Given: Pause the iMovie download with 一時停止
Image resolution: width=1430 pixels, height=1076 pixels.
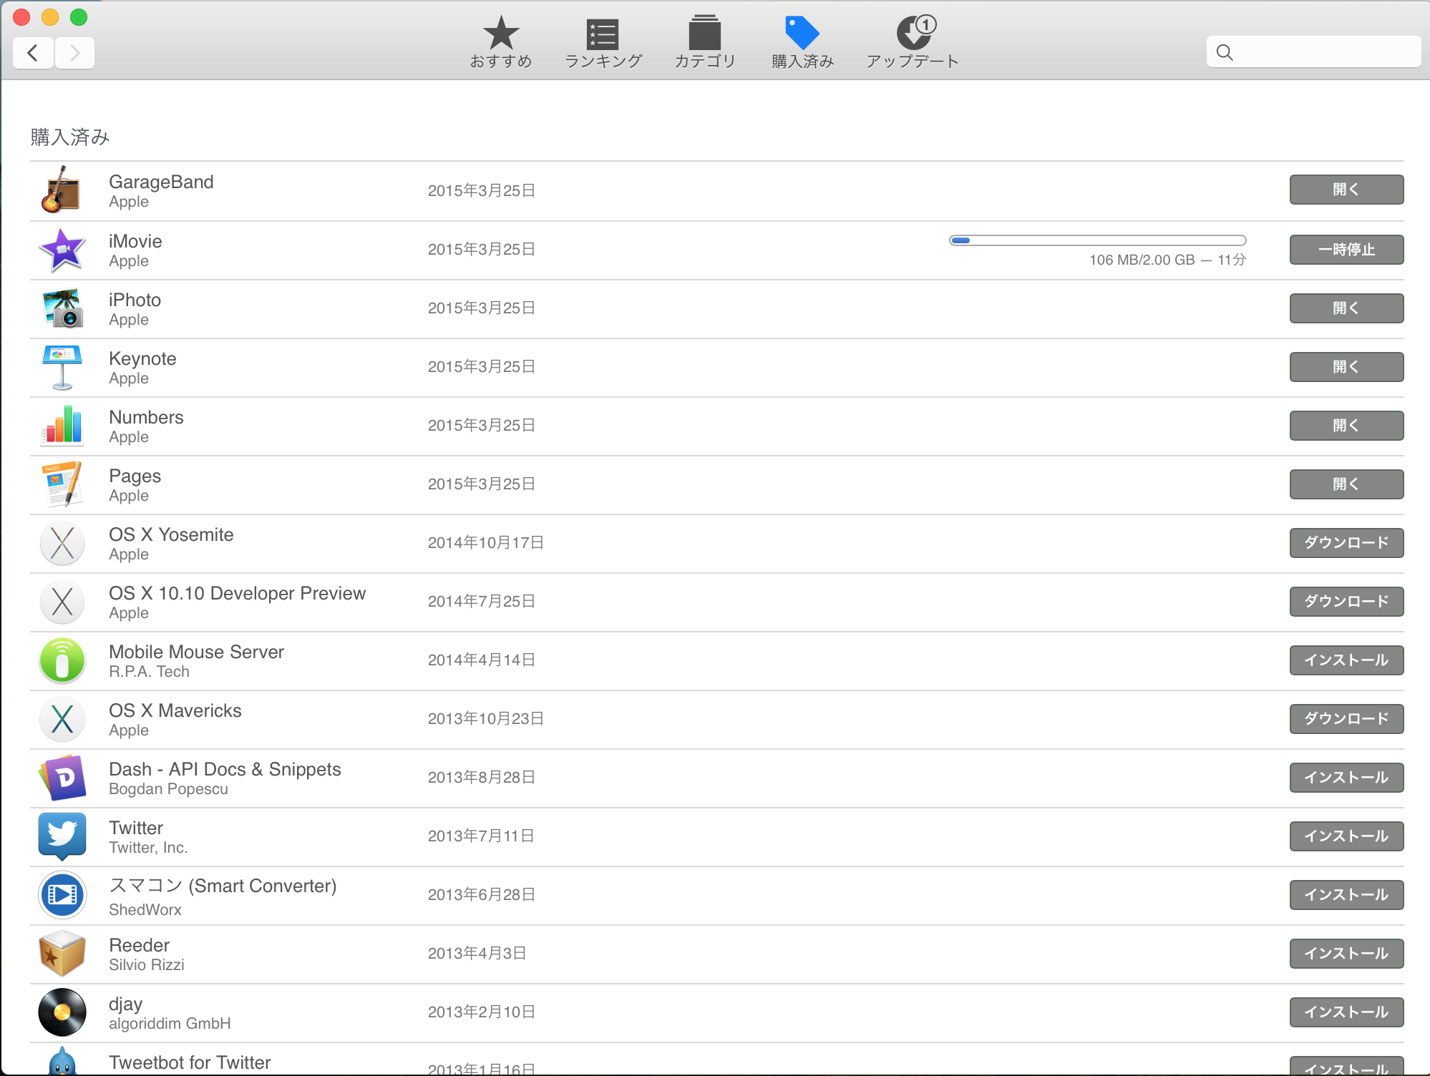Looking at the screenshot, I should point(1346,249).
